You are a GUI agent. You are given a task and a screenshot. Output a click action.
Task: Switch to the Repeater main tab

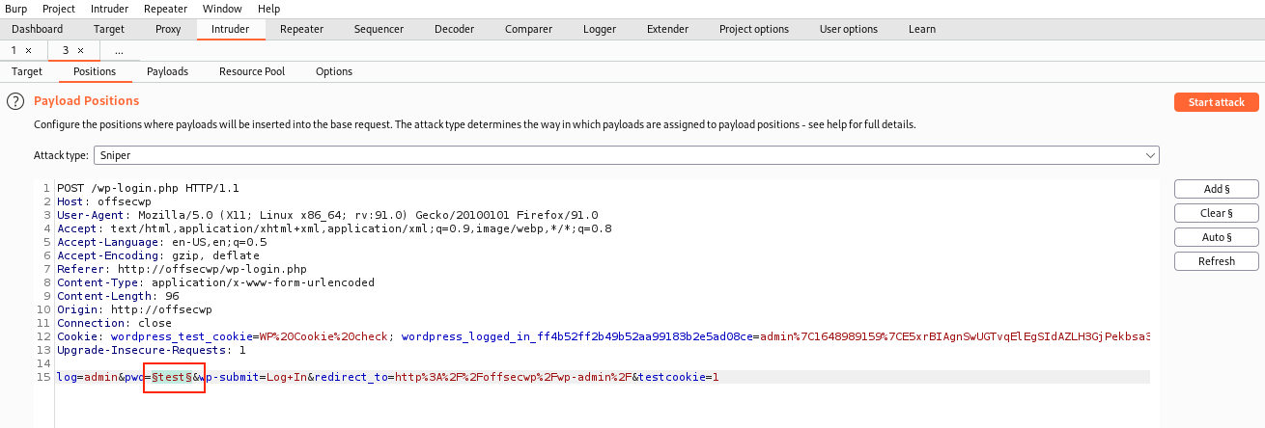click(301, 29)
